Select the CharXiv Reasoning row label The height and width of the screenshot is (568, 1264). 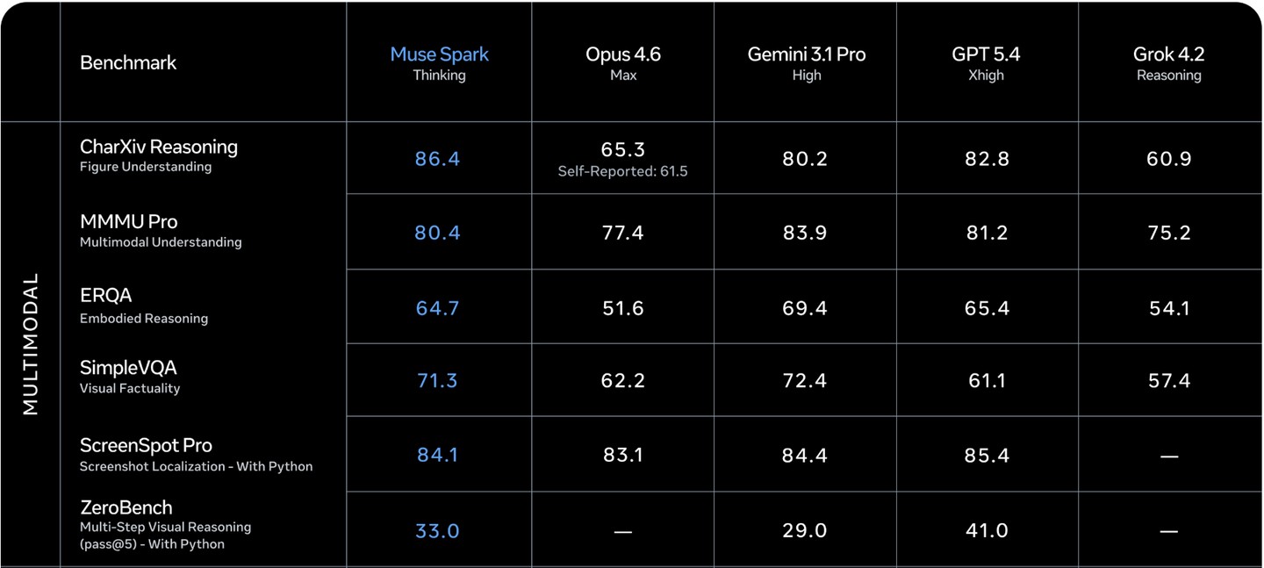pyautogui.click(x=159, y=147)
